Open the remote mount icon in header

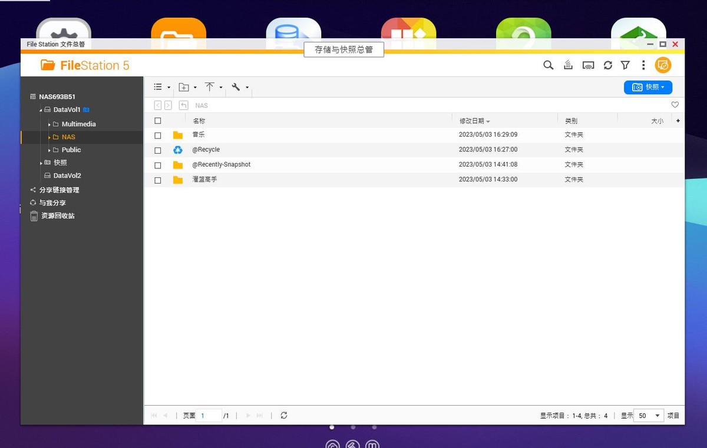tap(568, 65)
